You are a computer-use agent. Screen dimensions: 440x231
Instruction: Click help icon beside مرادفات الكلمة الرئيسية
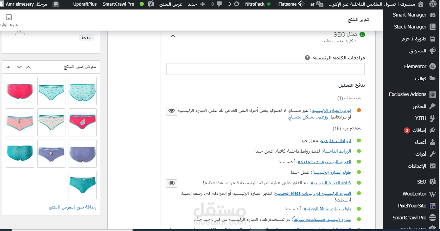click(x=307, y=58)
